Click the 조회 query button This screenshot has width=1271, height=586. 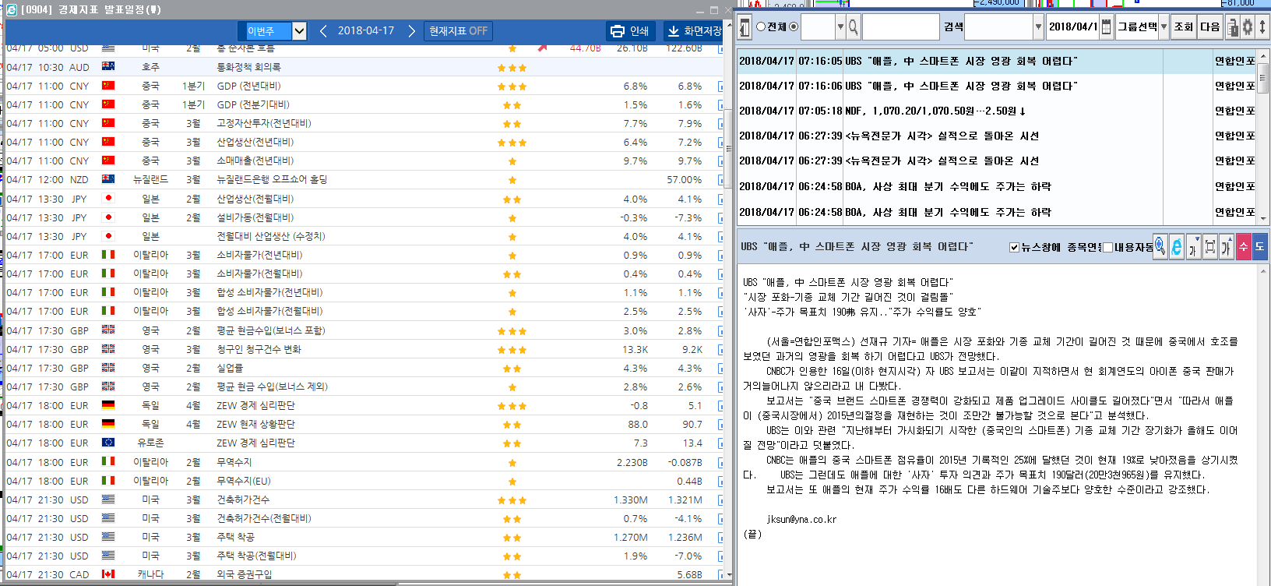1184,27
